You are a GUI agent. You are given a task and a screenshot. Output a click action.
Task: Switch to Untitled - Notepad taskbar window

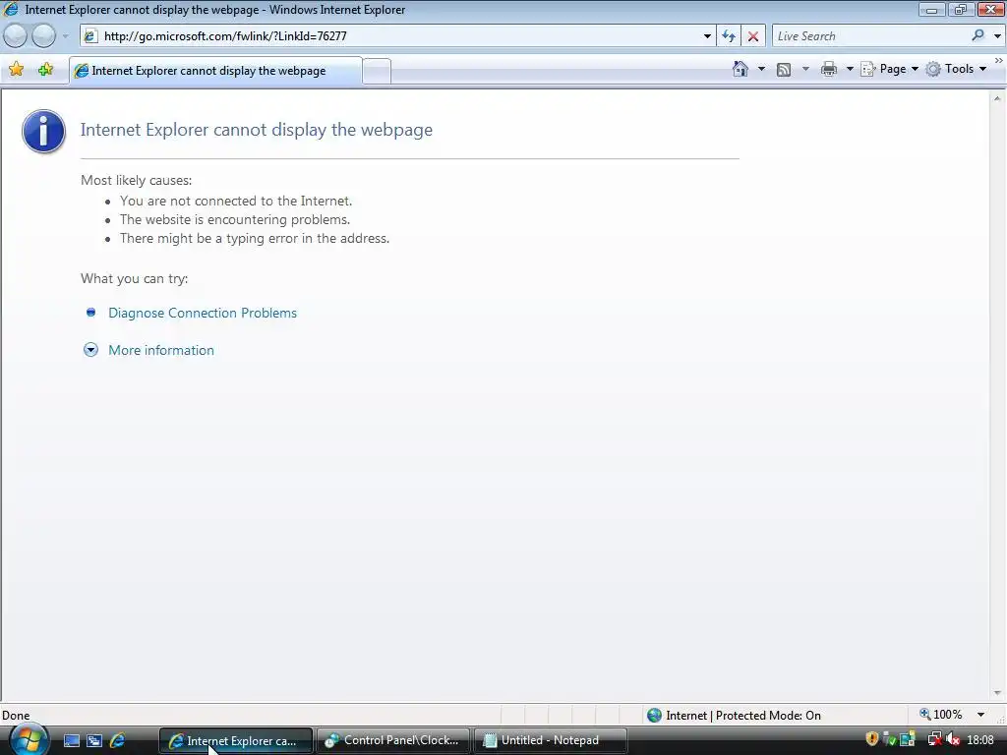(x=551, y=740)
